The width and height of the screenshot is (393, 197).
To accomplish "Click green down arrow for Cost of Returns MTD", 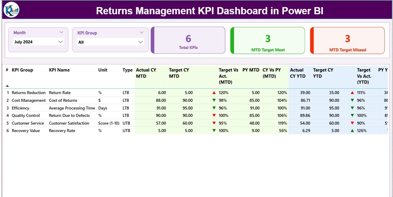I will (x=214, y=100).
